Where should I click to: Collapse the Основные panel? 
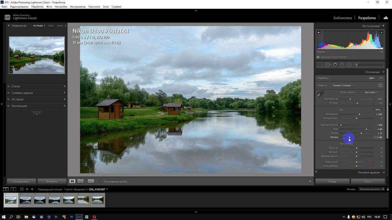coord(383,72)
